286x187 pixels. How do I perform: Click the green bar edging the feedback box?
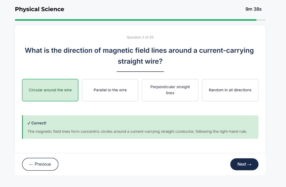[23, 127]
